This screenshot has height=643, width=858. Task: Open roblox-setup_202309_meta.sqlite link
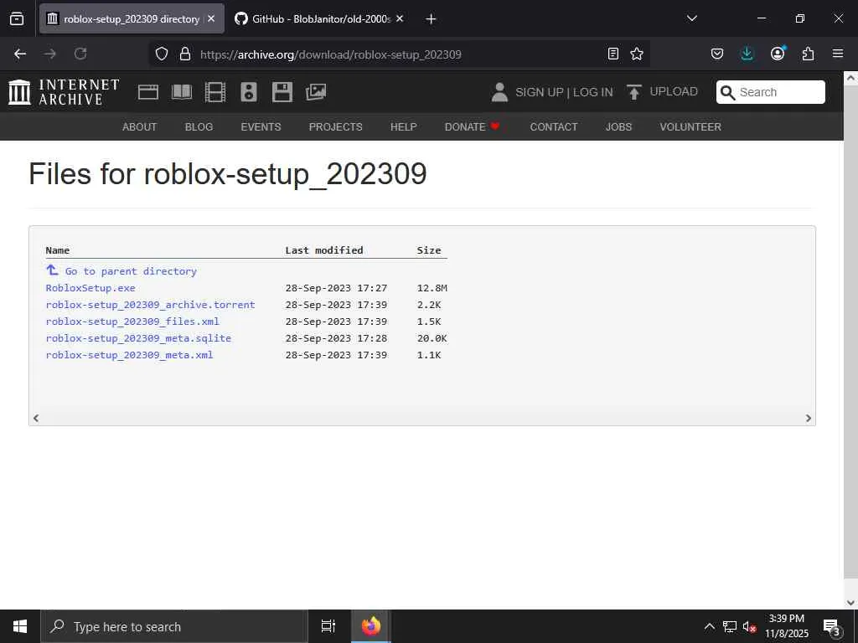click(138, 338)
